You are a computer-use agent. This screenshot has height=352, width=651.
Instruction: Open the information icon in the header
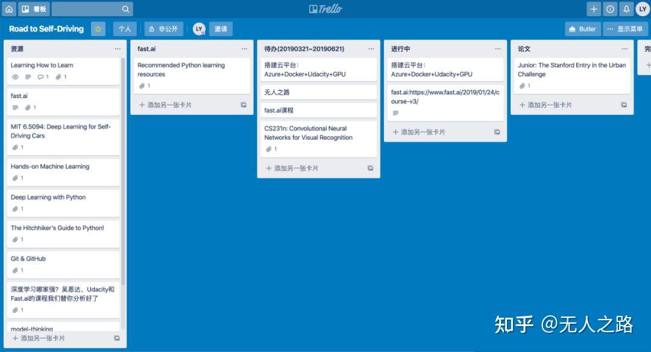click(x=610, y=8)
